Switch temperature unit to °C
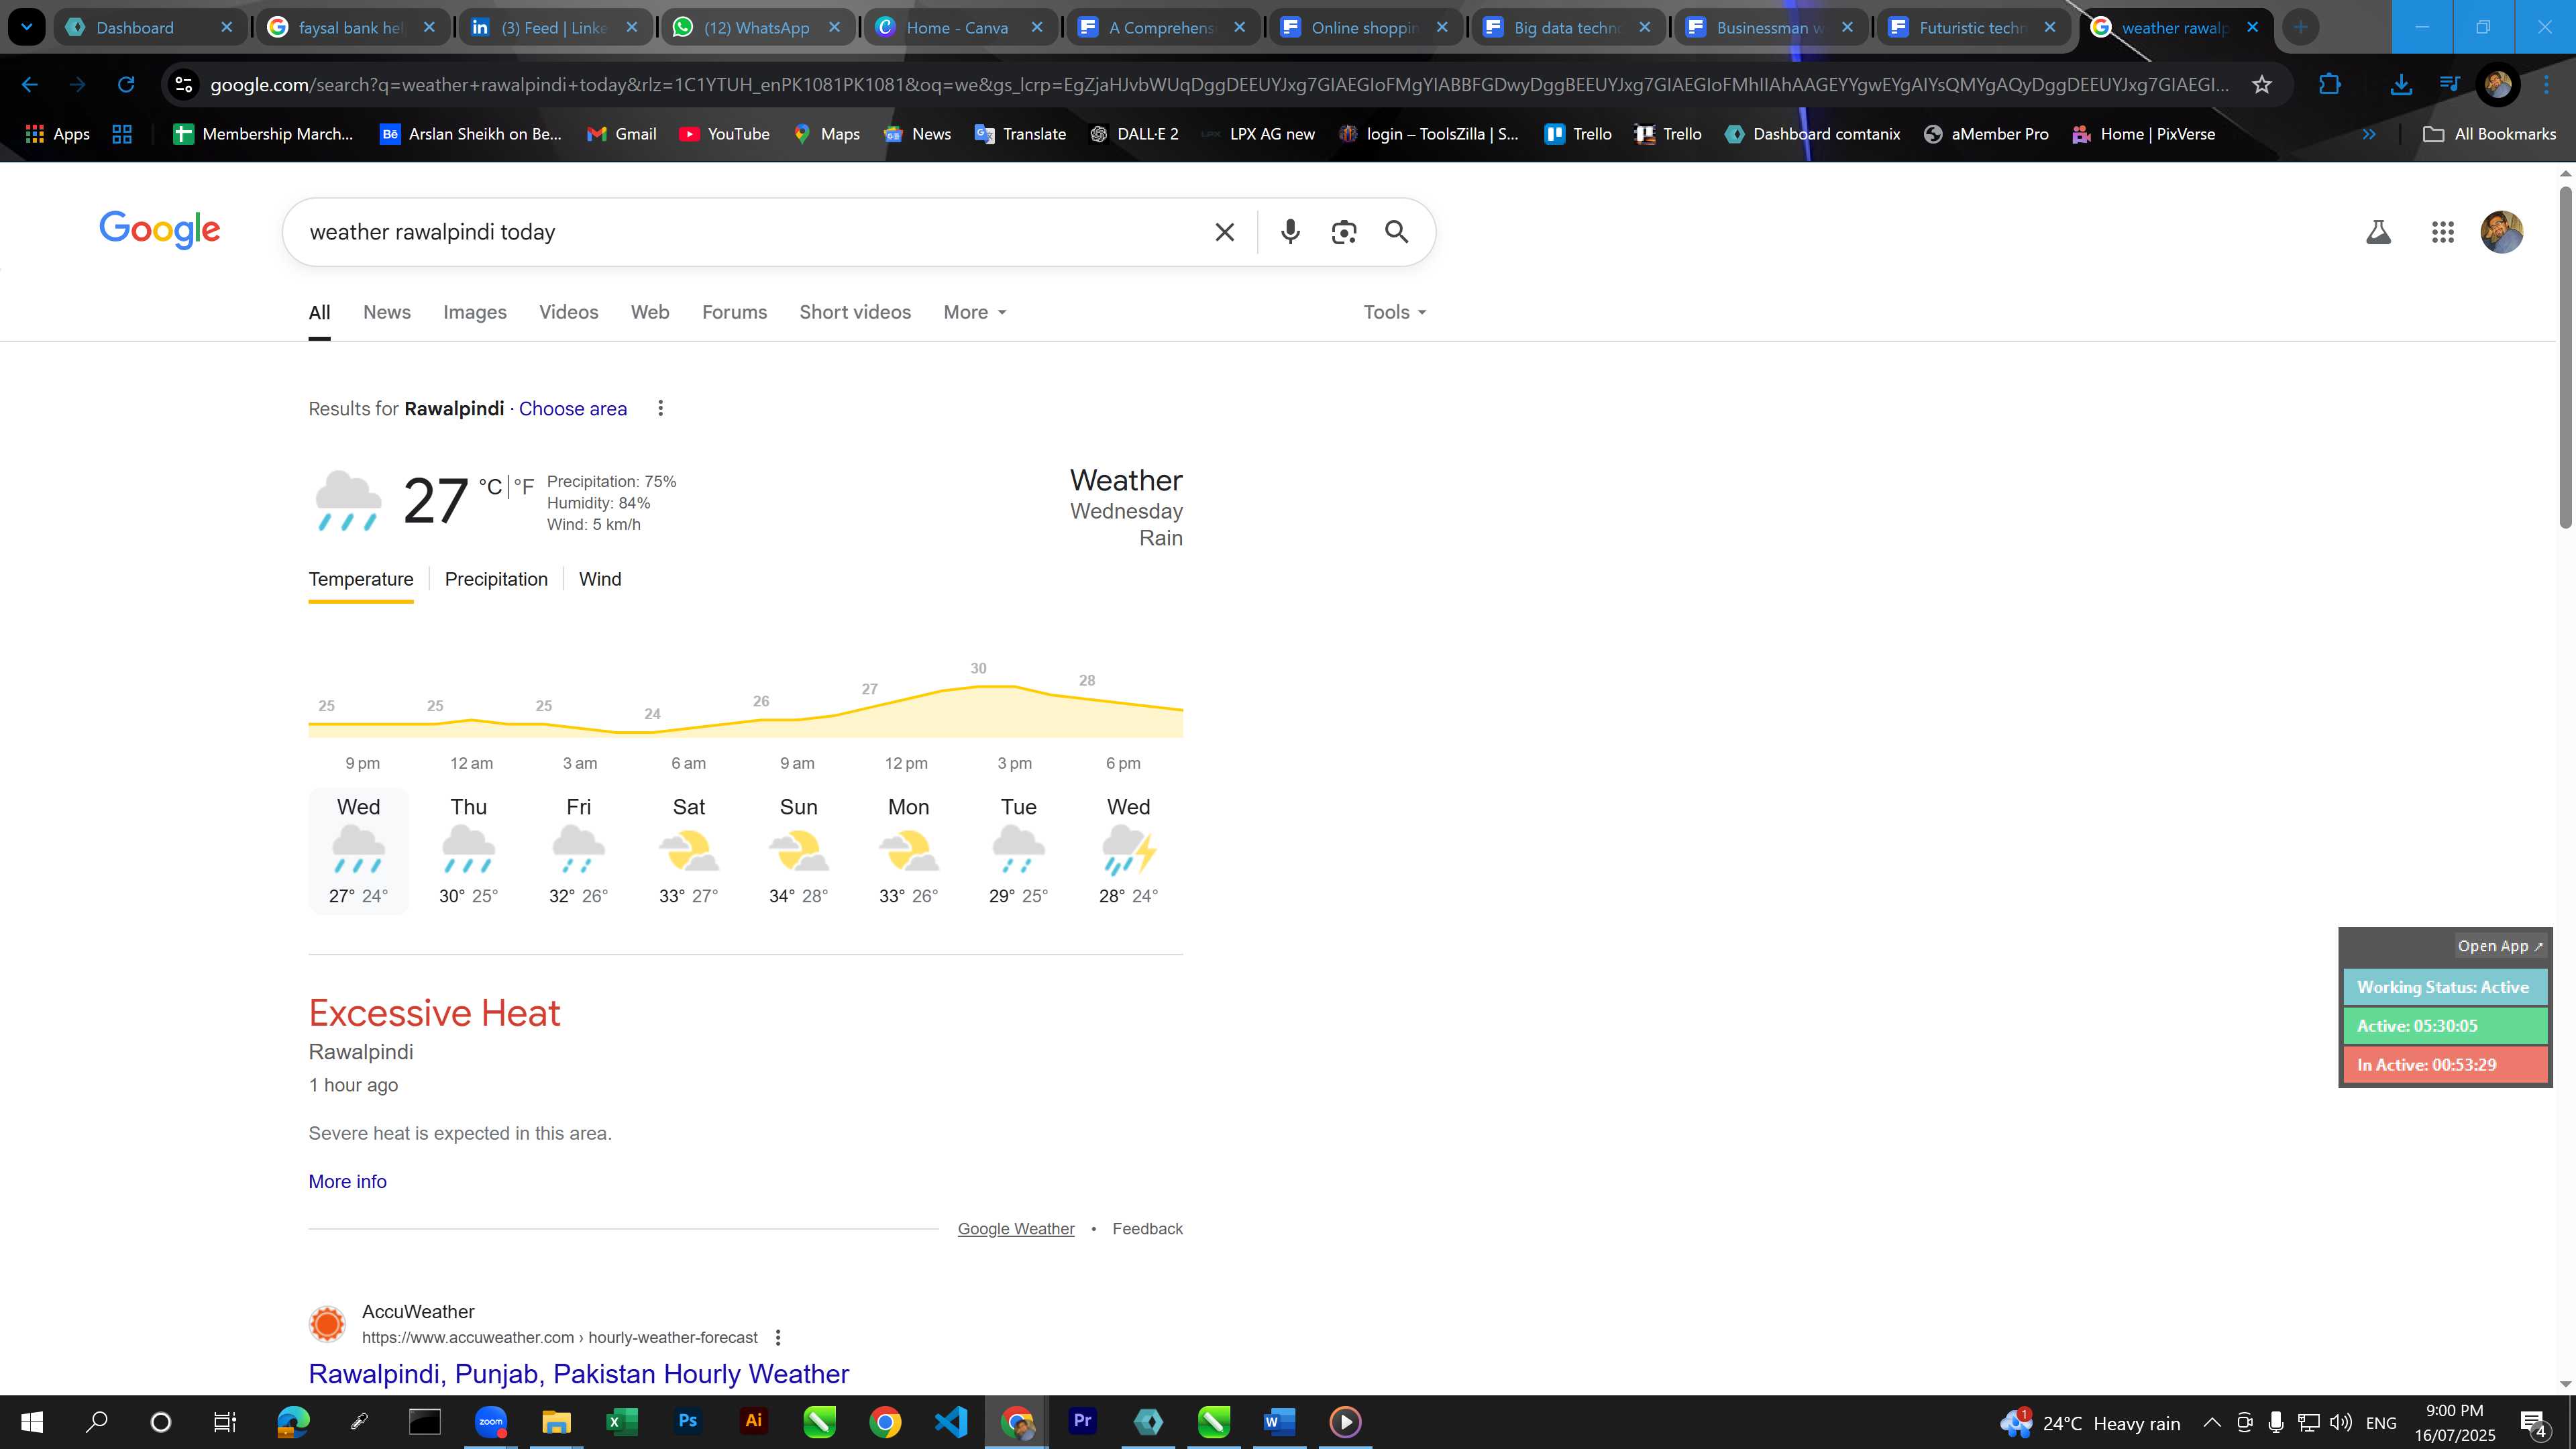 491,487
